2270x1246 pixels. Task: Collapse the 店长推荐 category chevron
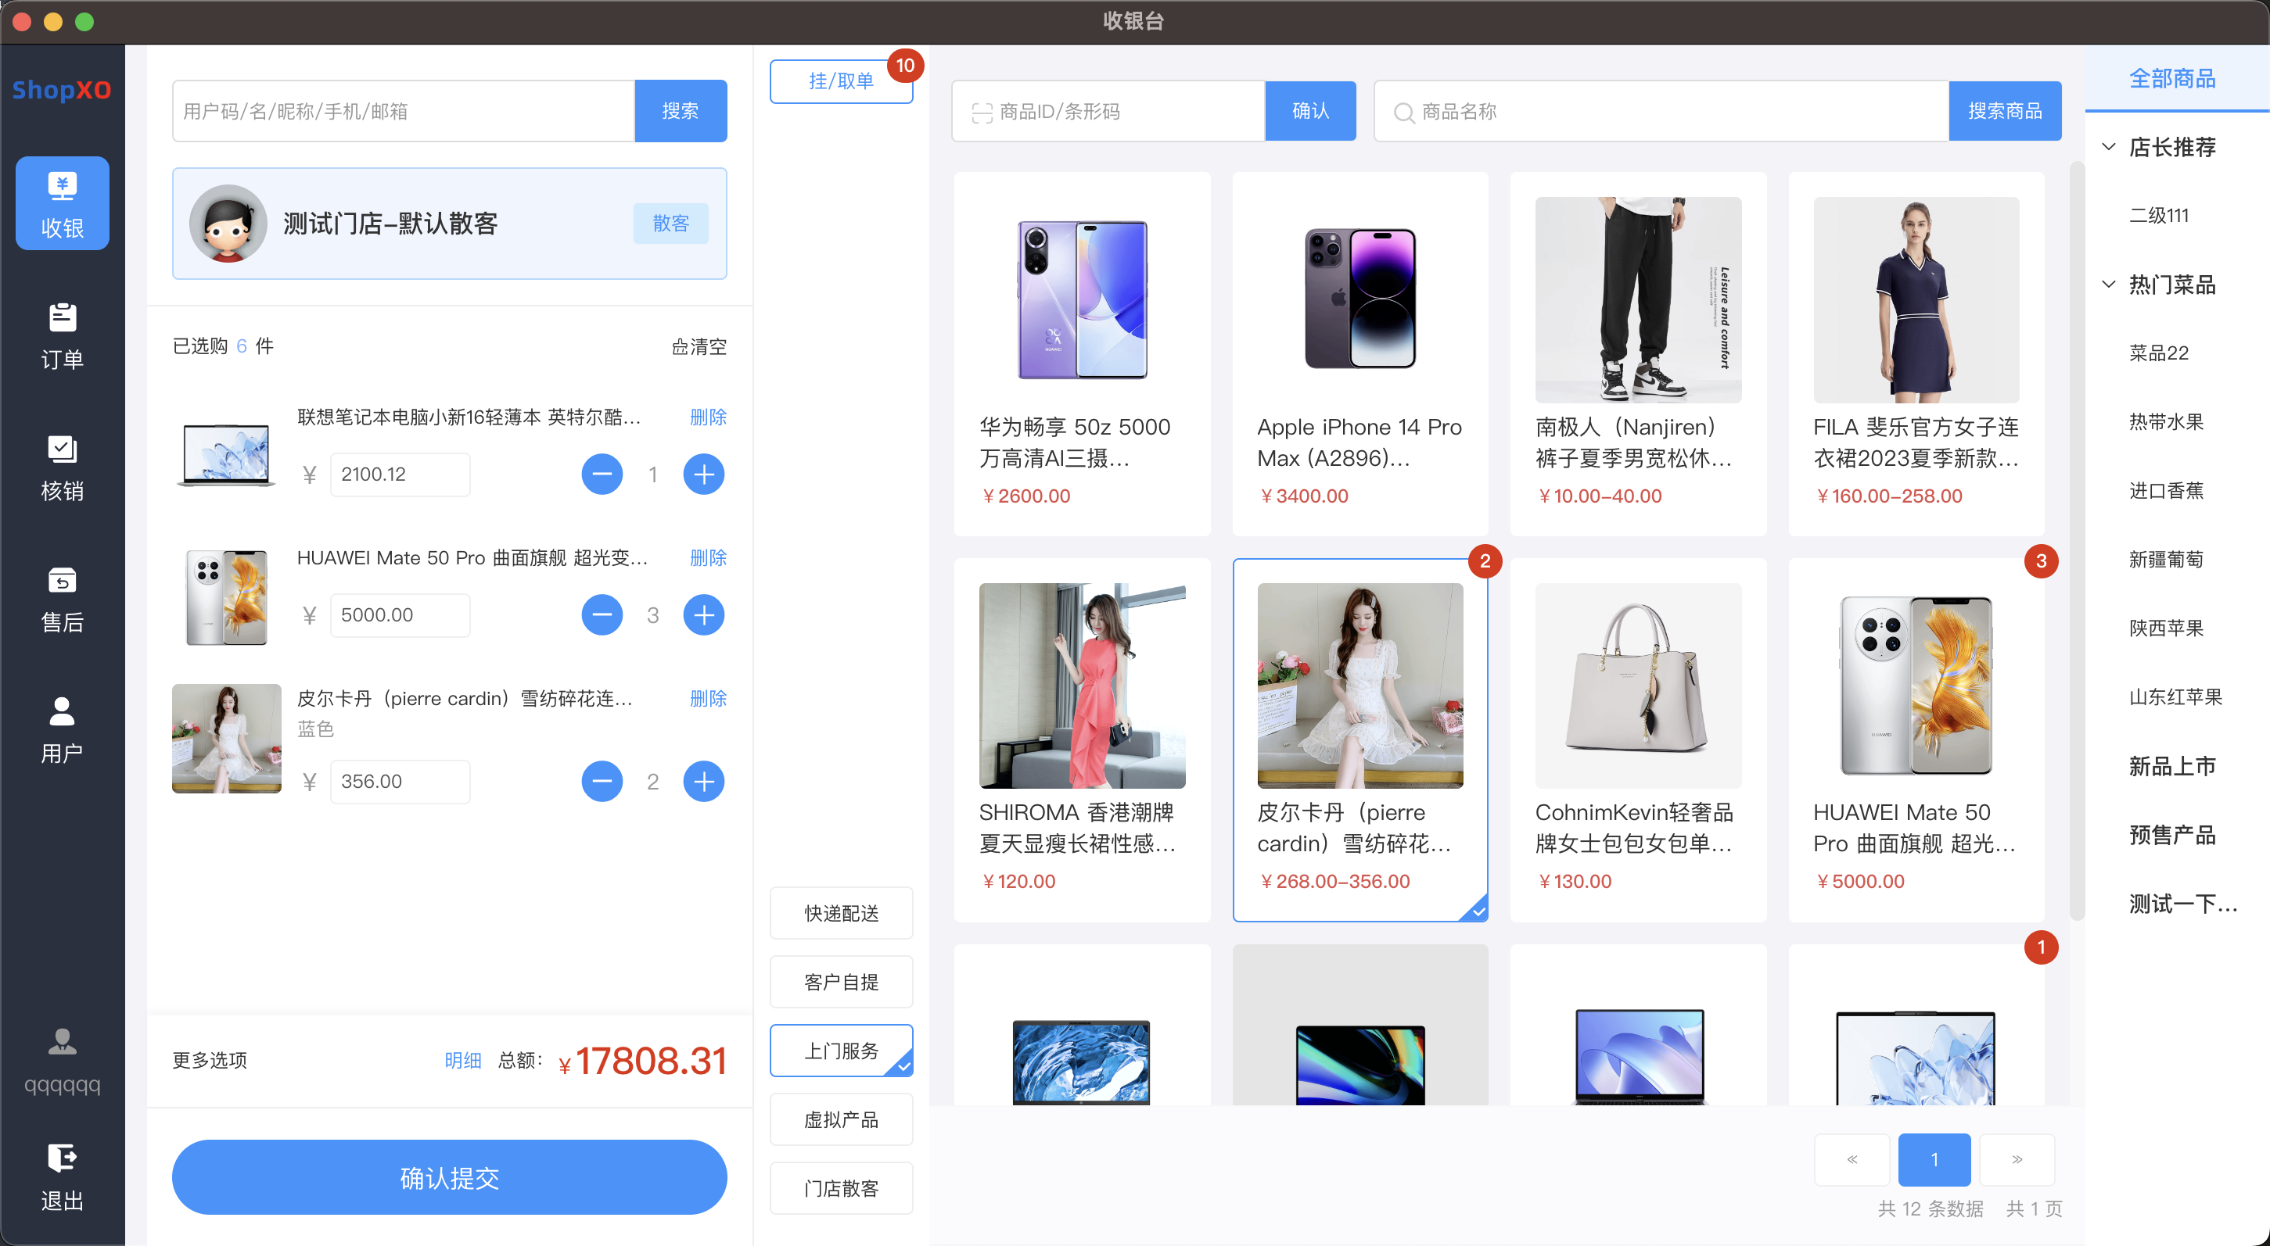pos(2109,147)
